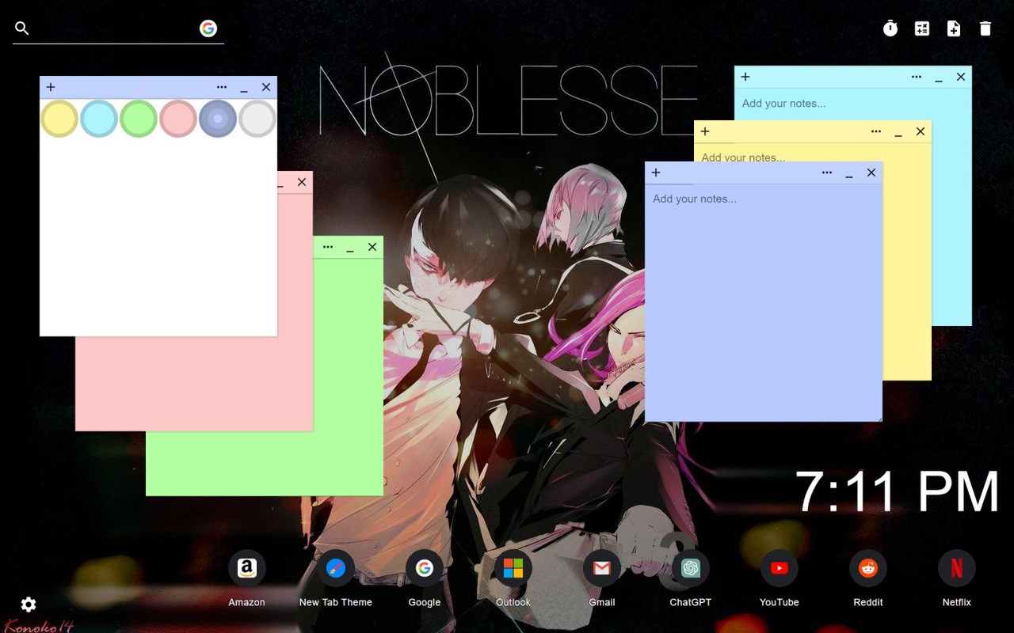The height and width of the screenshot is (633, 1014).
Task: Click plus icon on purple note
Action: click(x=656, y=172)
